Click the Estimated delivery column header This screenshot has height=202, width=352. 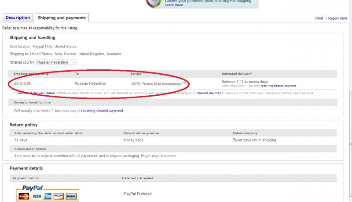click(237, 74)
